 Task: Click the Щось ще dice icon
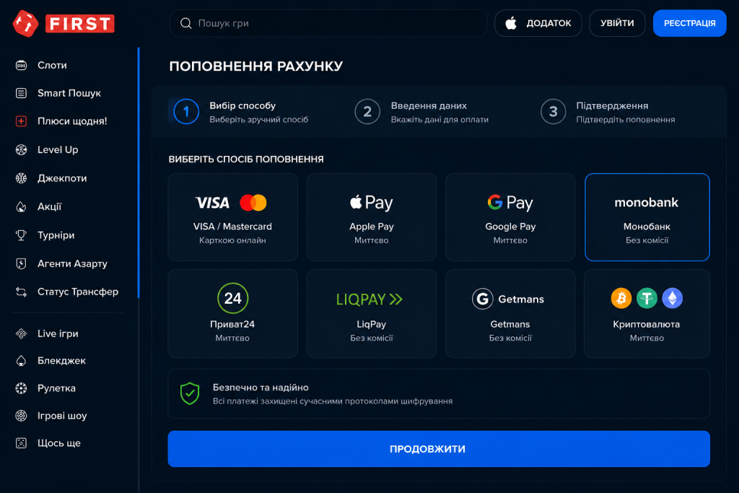(x=21, y=443)
